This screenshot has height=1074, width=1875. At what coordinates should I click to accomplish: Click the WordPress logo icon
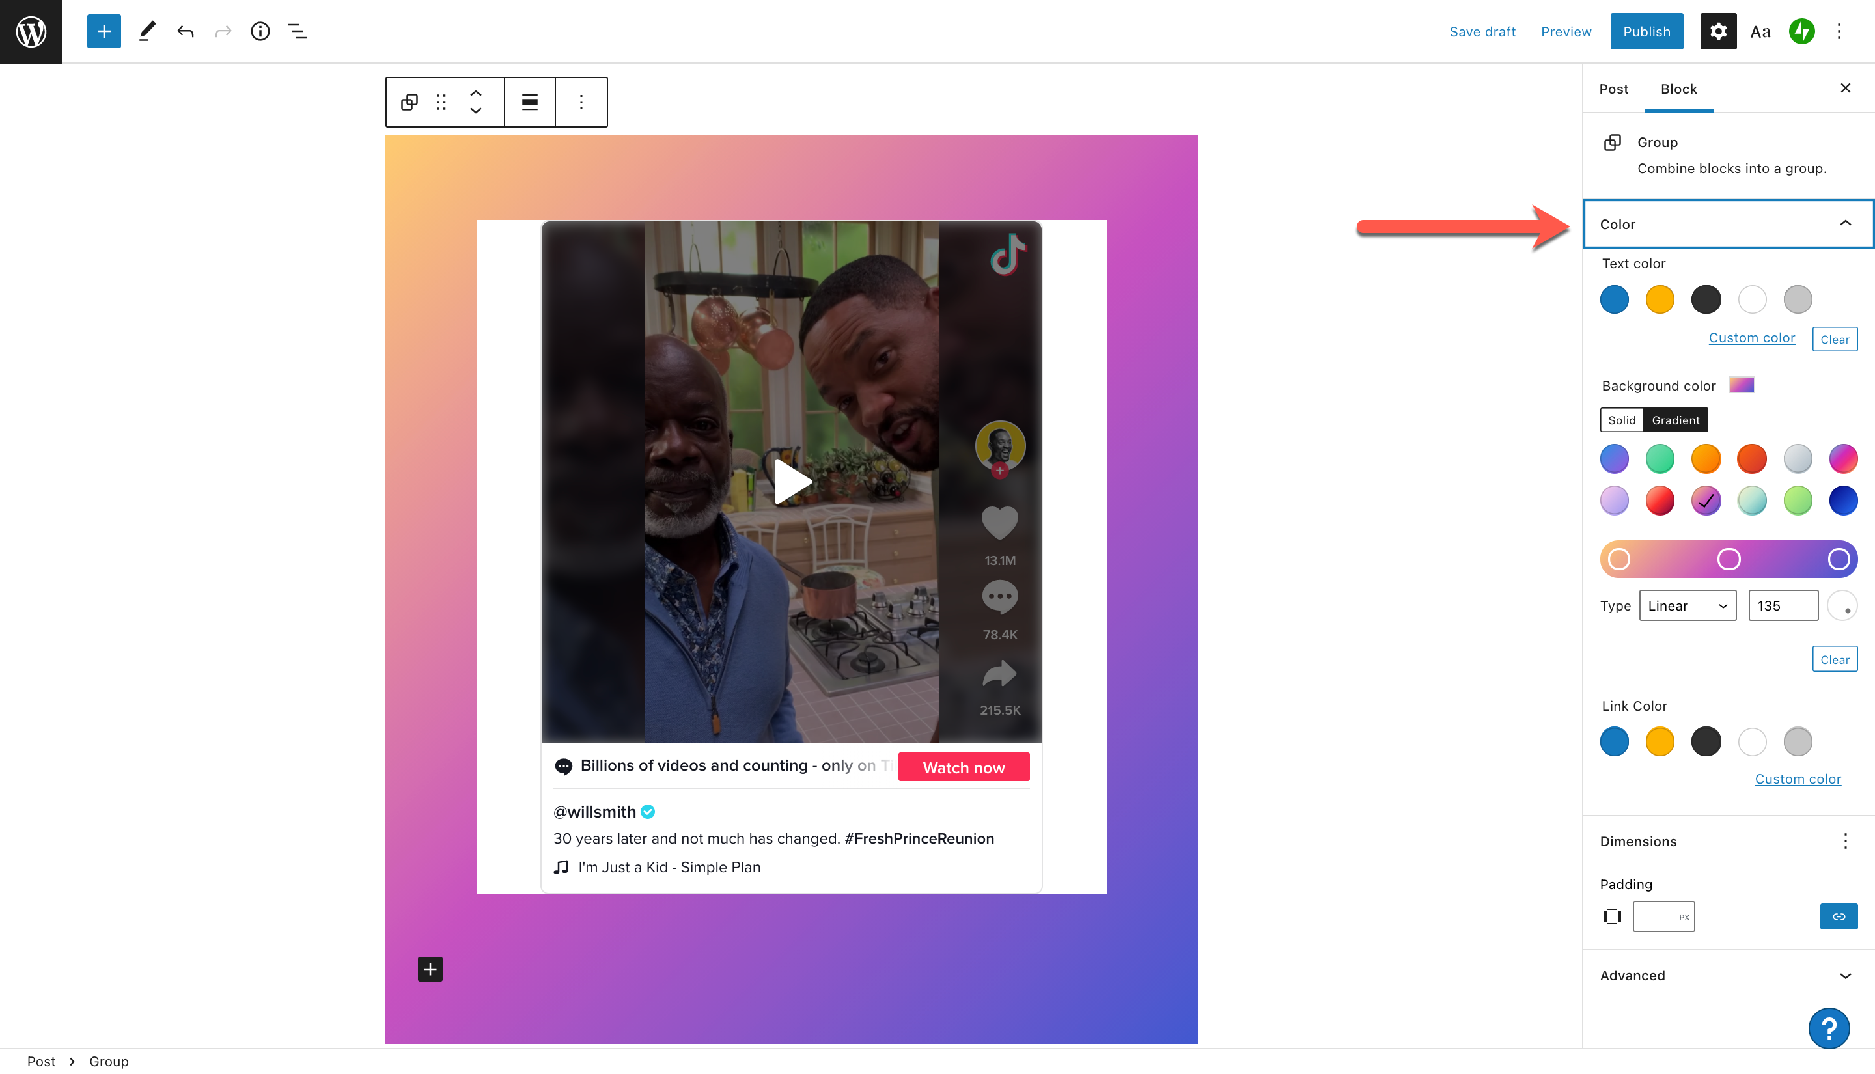pos(31,31)
